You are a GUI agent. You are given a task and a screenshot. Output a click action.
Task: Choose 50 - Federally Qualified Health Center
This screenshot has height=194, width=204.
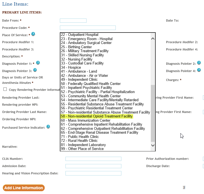tap(106, 84)
